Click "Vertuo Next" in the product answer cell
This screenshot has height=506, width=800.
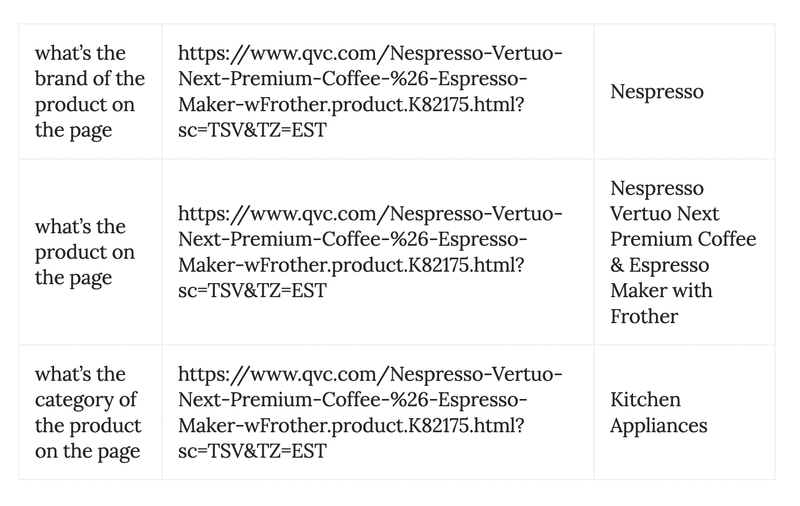point(664,214)
